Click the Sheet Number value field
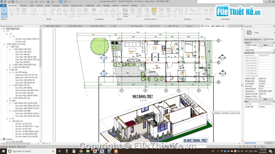Screen dimensions: 275x154 [266, 89]
